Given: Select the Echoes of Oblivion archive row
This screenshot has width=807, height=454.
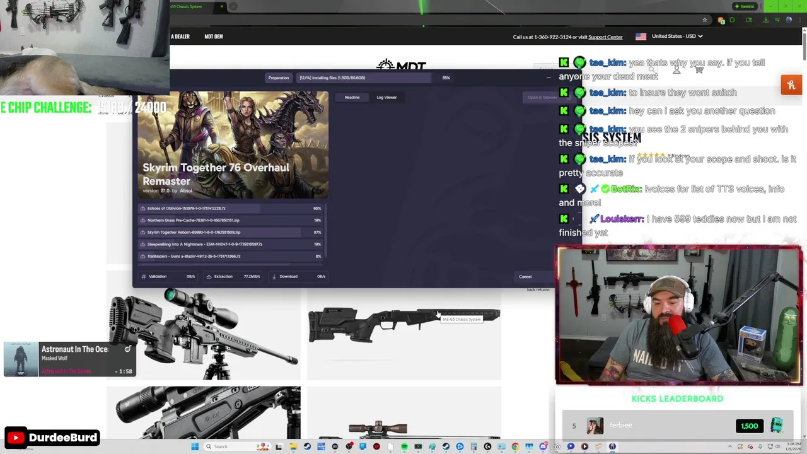Looking at the screenshot, I should pos(231,208).
